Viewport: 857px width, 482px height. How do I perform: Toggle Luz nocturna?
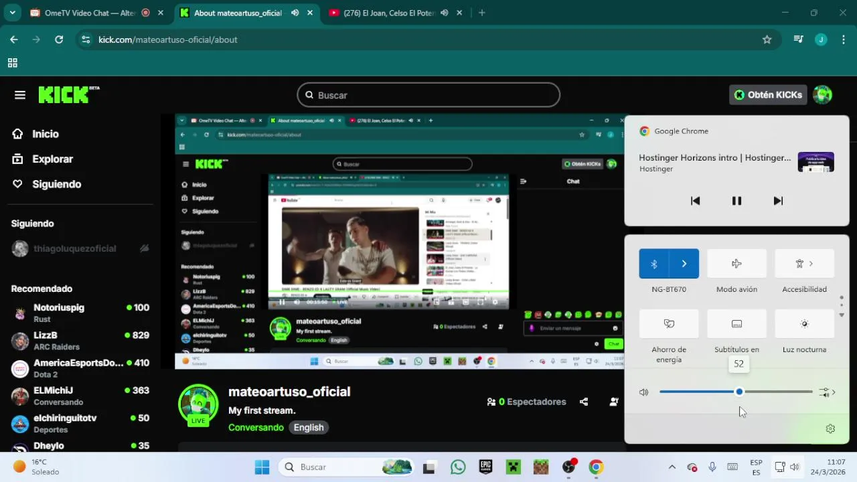point(804,324)
